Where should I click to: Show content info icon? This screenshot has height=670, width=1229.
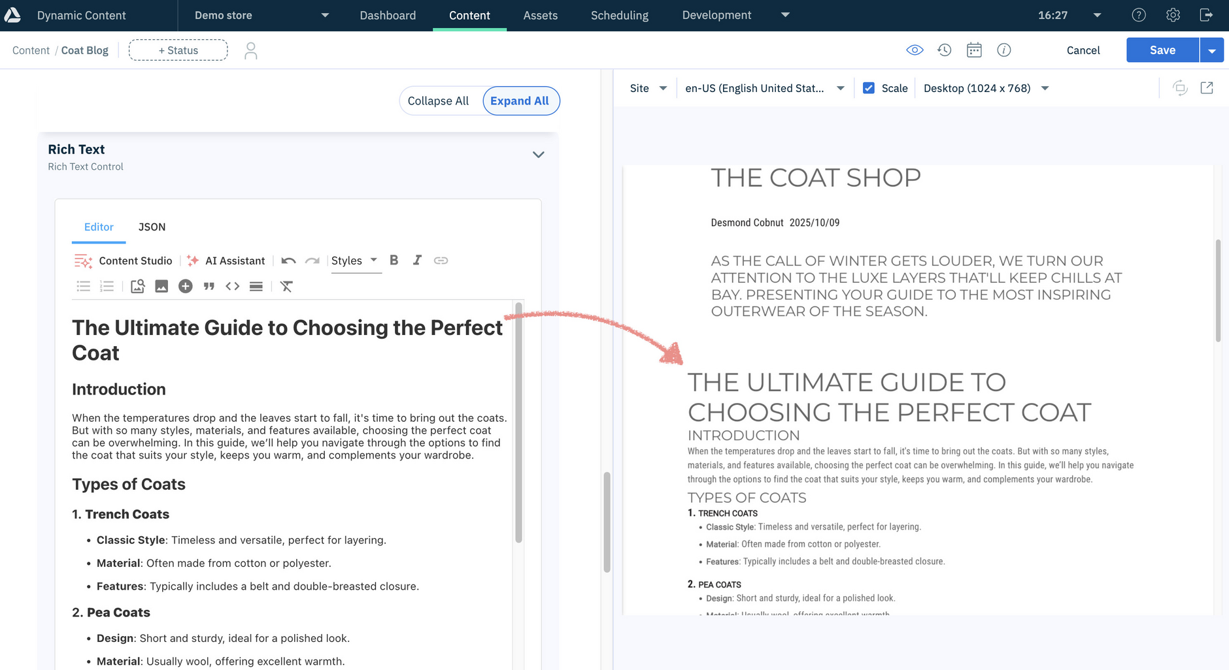tap(1004, 50)
